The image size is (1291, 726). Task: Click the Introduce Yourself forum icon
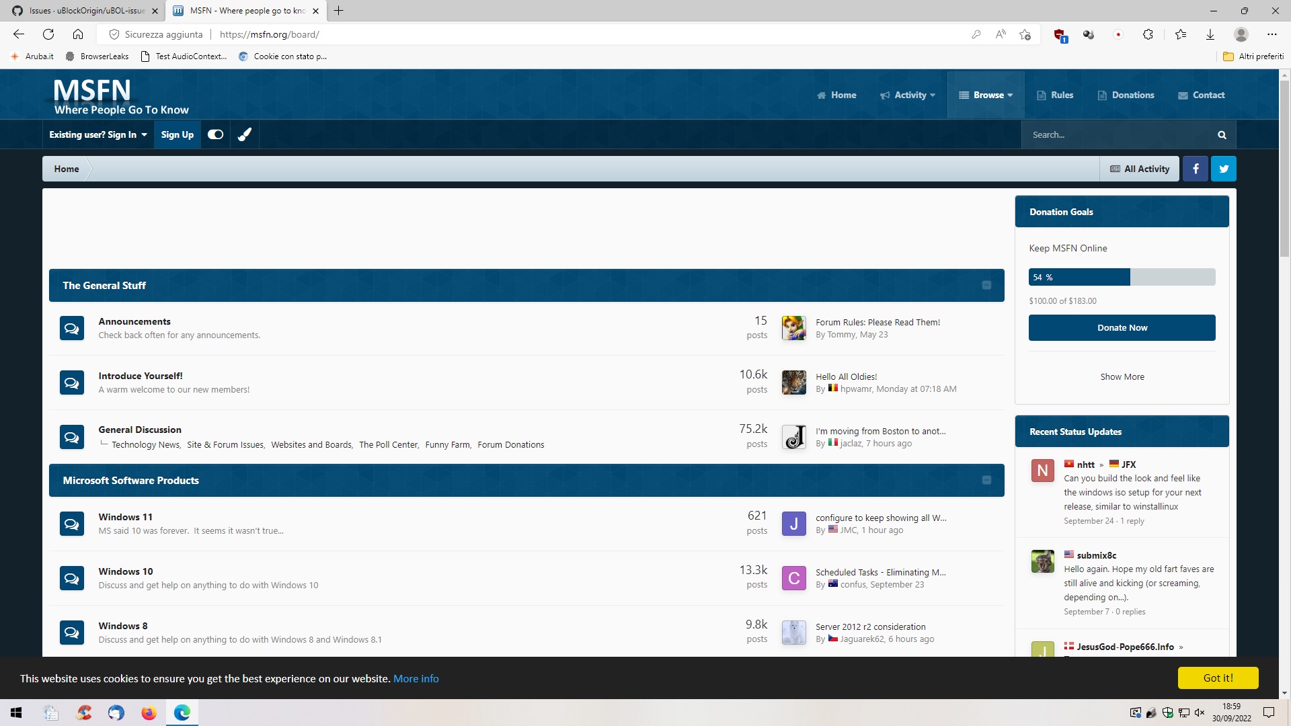(x=72, y=382)
